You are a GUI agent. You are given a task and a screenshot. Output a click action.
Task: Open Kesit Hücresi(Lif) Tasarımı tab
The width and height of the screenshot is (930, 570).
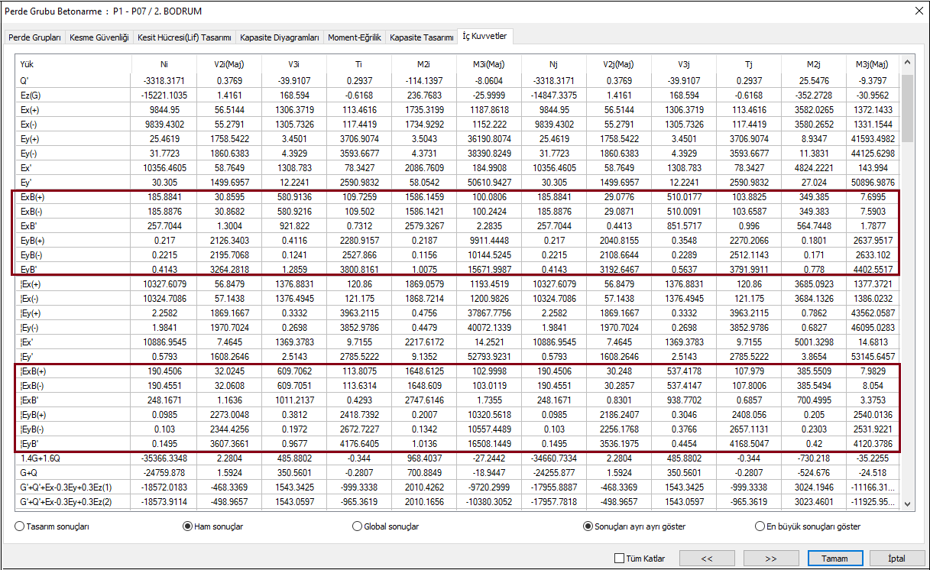(x=184, y=37)
